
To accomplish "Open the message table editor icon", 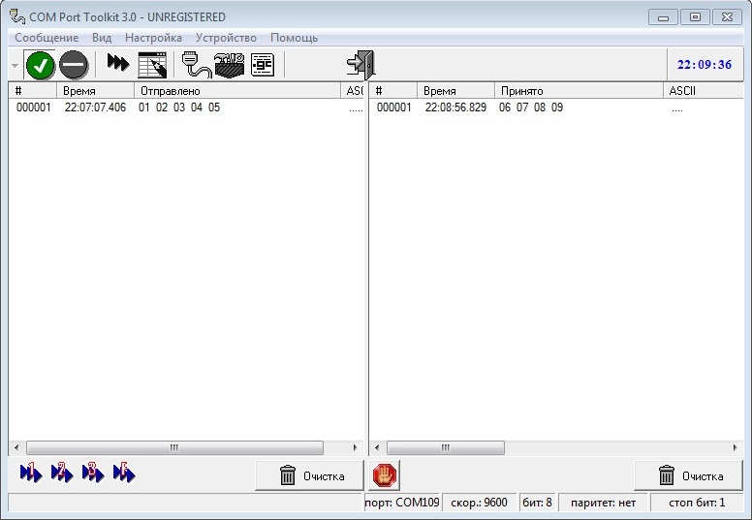I will coord(152,65).
